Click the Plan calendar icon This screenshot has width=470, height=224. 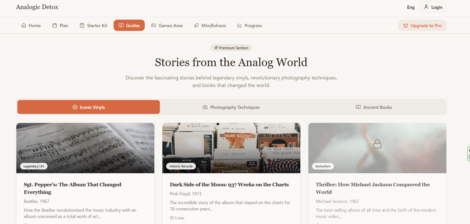[x=55, y=25]
